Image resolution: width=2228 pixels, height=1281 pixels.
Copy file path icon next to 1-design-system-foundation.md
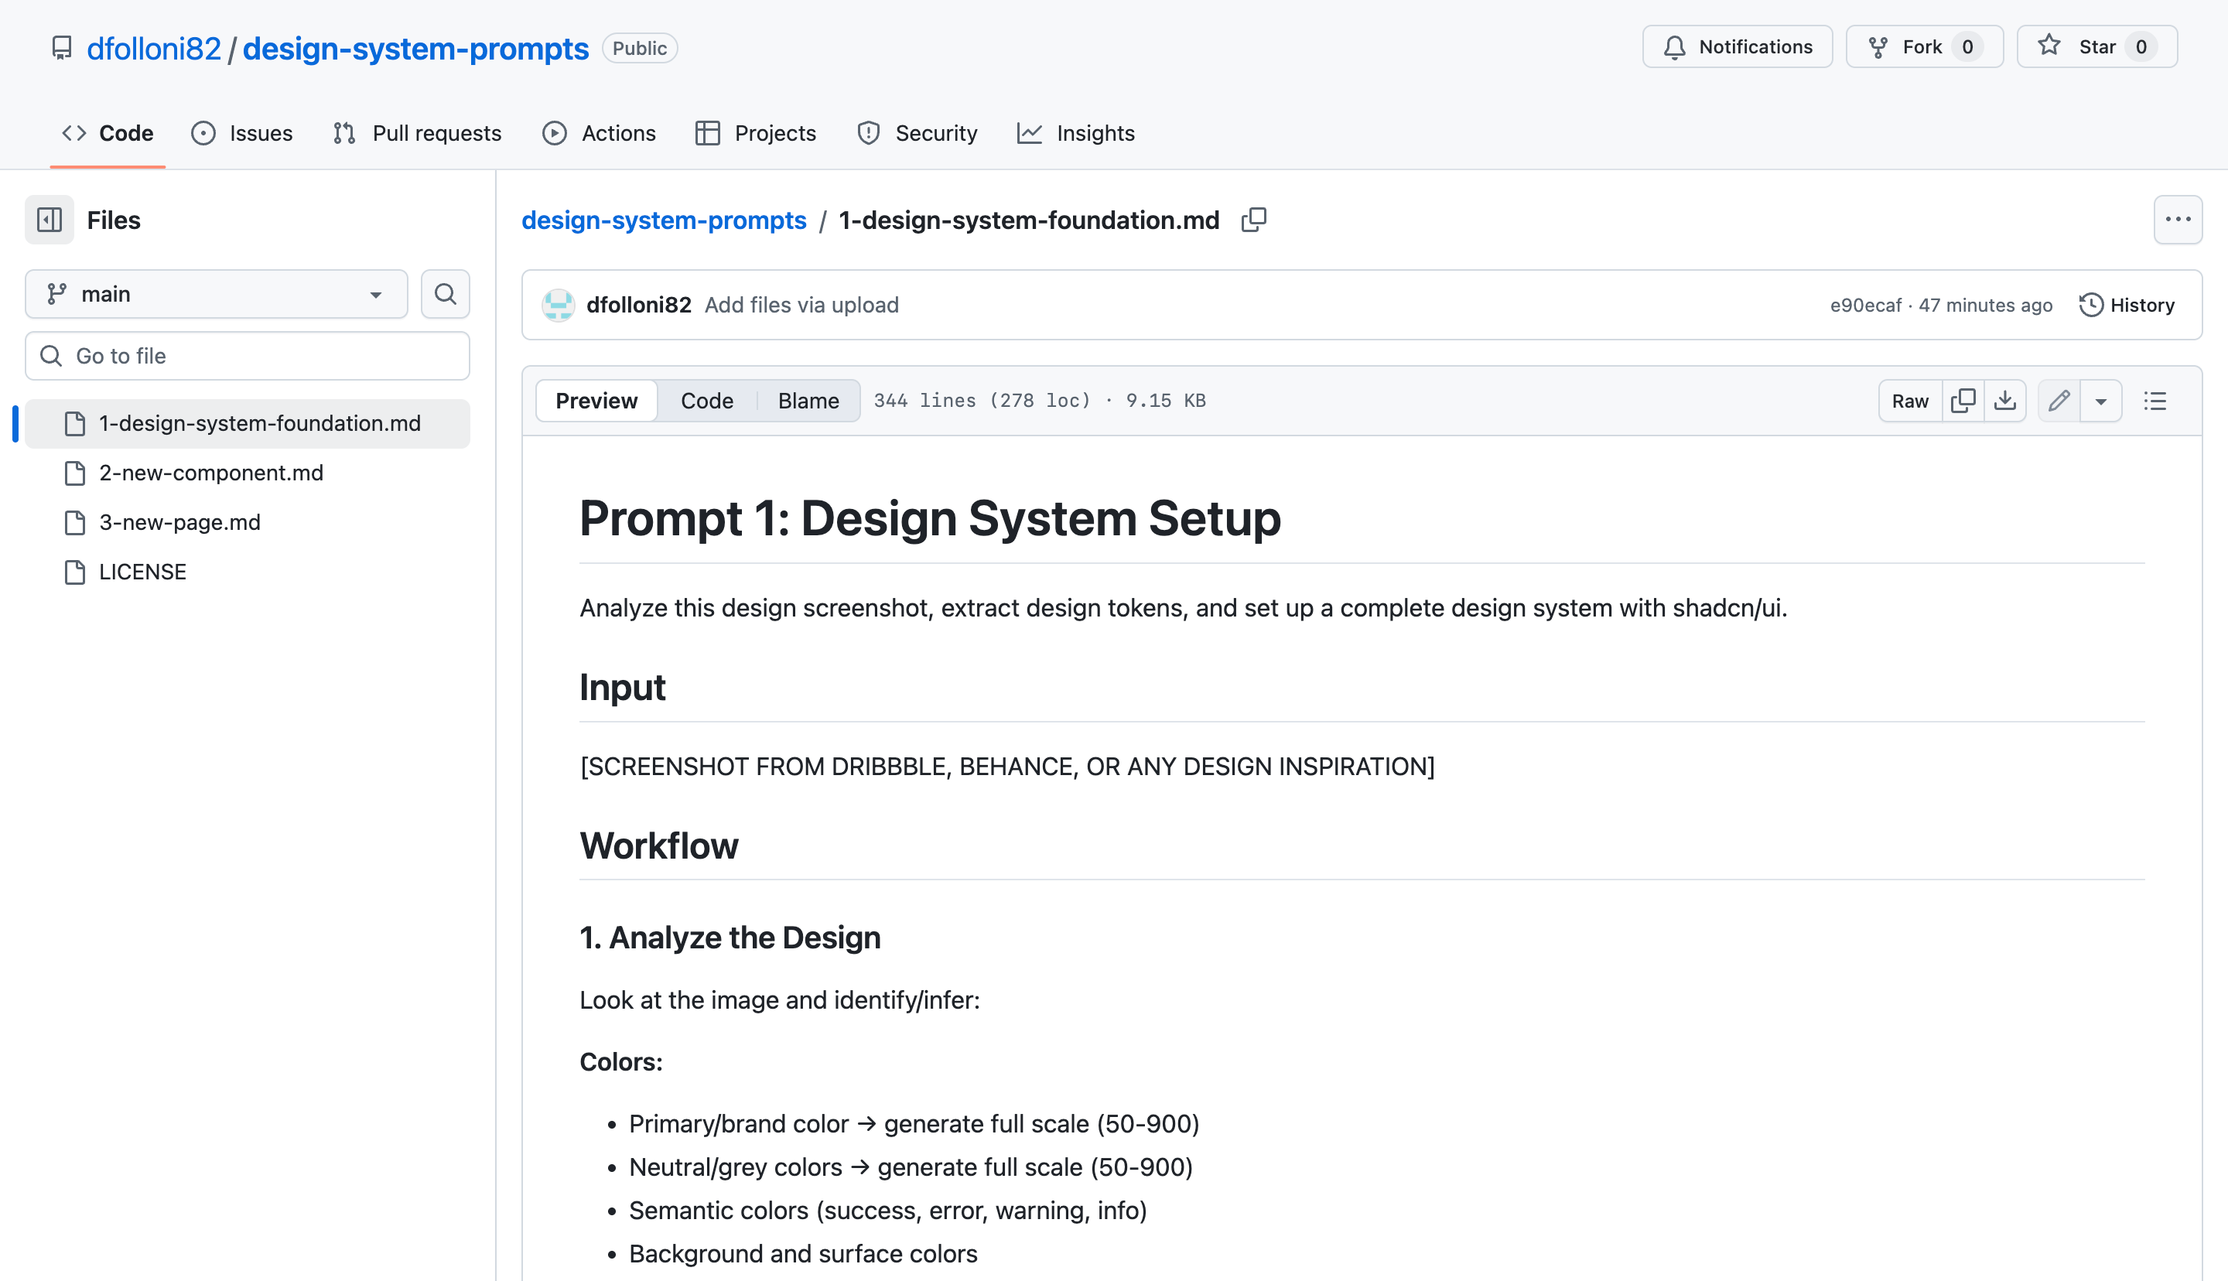[x=1253, y=220]
